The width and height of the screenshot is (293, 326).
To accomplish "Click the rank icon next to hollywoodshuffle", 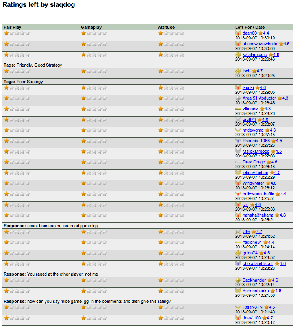I will [x=238, y=194].
